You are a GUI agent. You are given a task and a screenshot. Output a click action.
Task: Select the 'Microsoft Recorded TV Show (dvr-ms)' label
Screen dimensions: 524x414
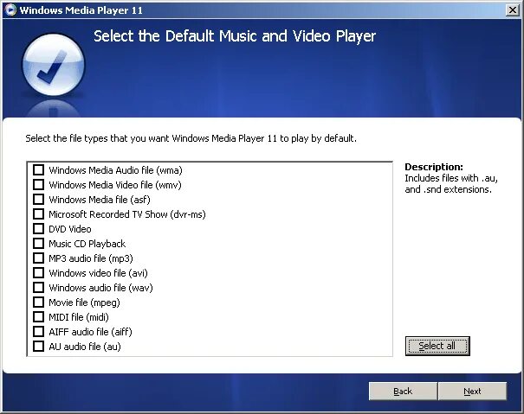127,214
